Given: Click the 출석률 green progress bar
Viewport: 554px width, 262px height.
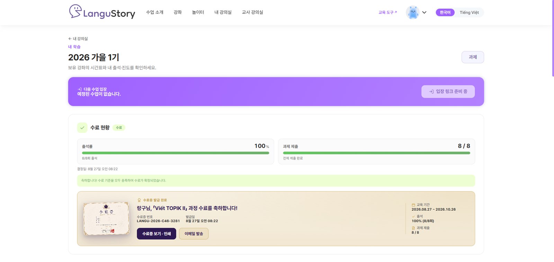Looking at the screenshot, I should click(x=176, y=153).
